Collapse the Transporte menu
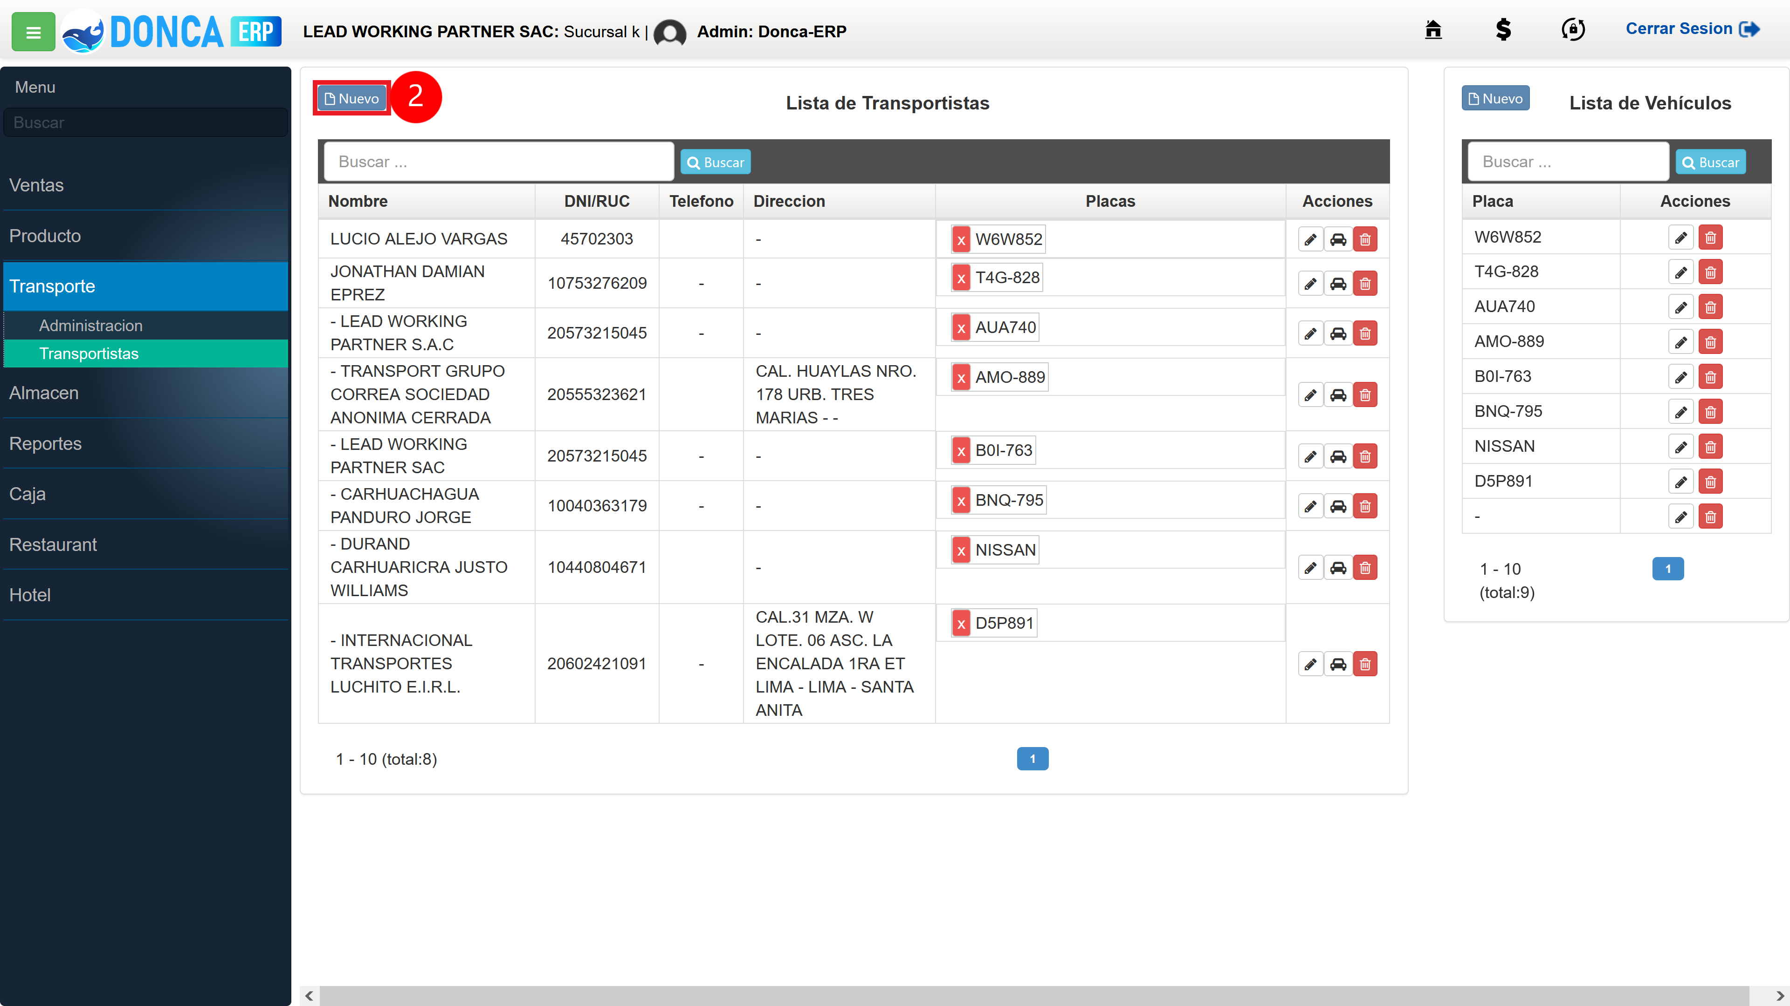Image resolution: width=1790 pixels, height=1006 pixels. click(x=146, y=286)
